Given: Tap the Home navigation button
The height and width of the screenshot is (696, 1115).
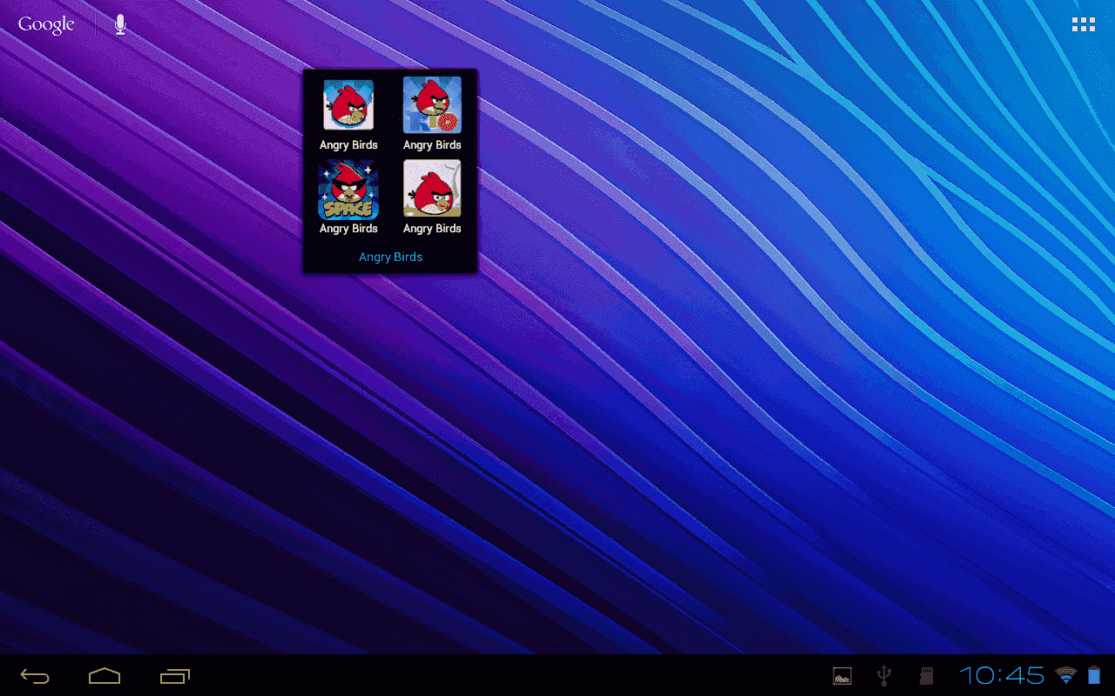Looking at the screenshot, I should (x=105, y=676).
